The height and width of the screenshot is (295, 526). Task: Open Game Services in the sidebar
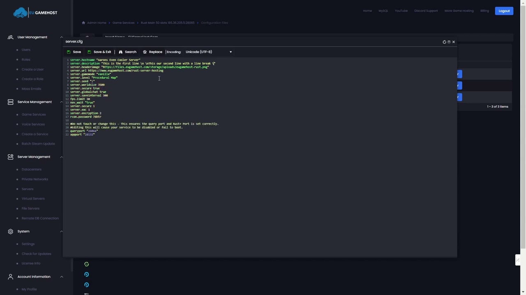tap(34, 115)
